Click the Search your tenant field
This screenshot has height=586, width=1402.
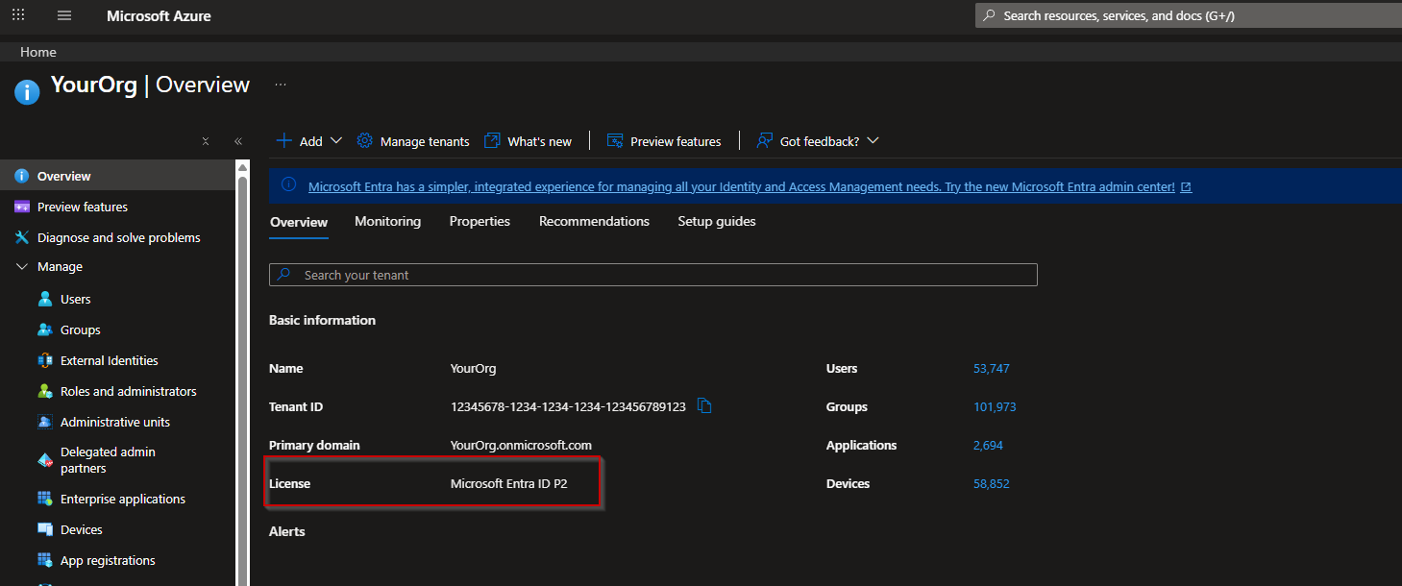(x=653, y=275)
